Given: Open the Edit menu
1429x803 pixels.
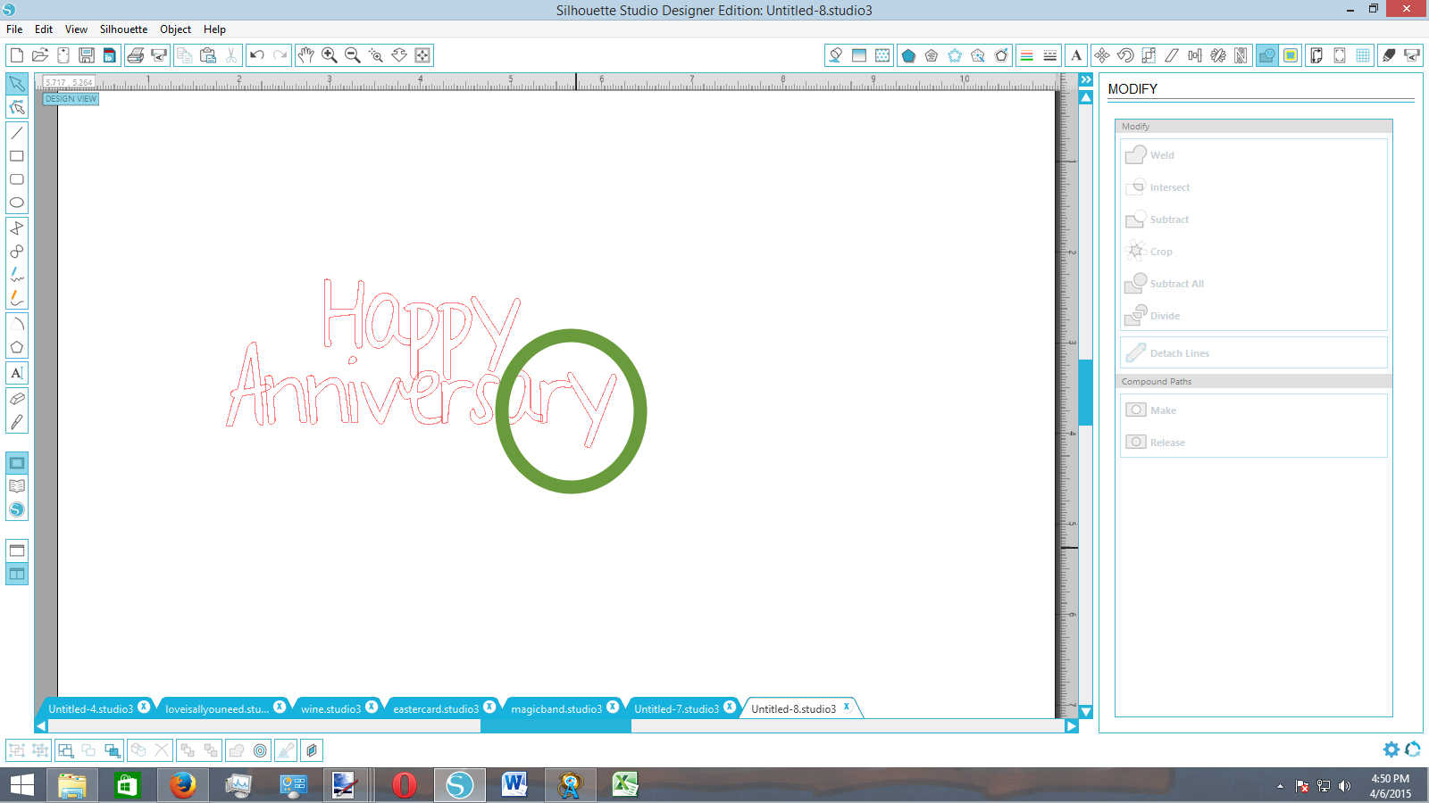Looking at the screenshot, I should 44,29.
